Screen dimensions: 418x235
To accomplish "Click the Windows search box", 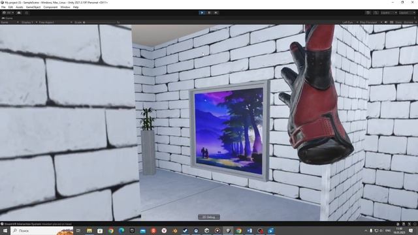I will pos(42,230).
